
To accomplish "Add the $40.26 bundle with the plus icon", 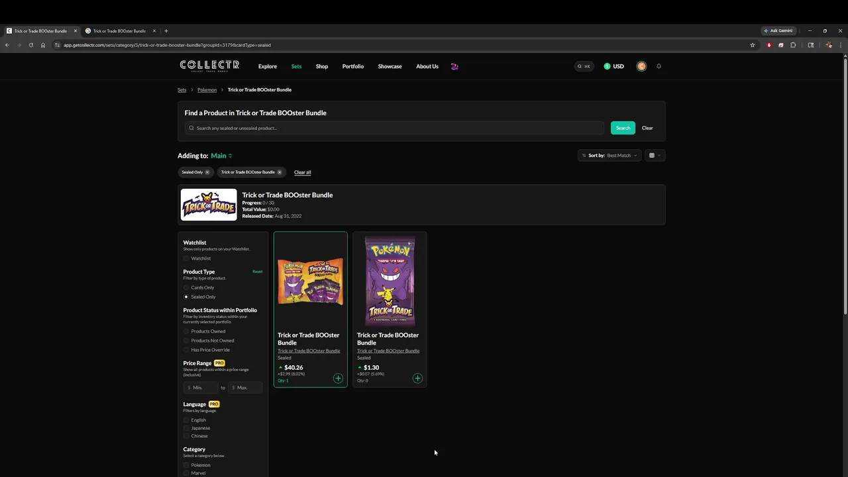I will click(x=338, y=378).
